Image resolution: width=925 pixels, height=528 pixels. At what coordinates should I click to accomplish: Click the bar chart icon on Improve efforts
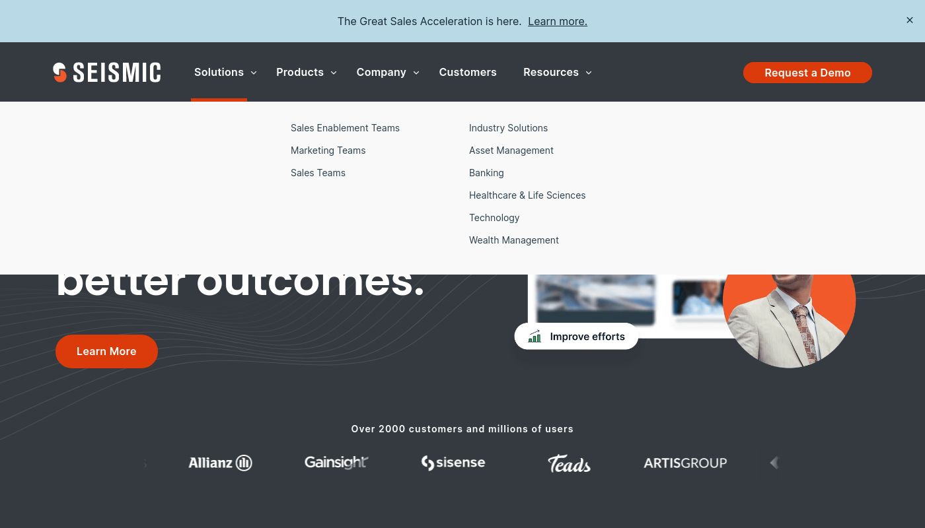(535, 337)
